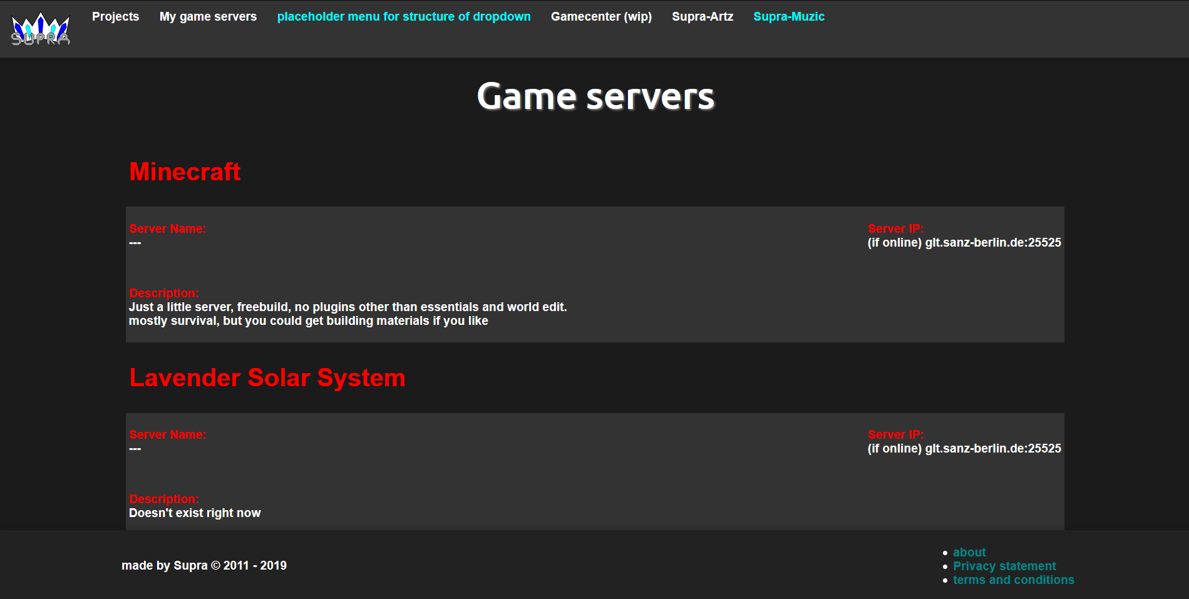Click the "Doesn't exist right now" description

tap(195, 513)
